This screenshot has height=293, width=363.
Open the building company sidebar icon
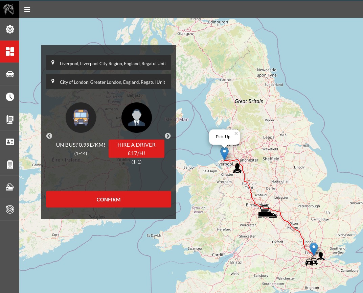pyautogui.click(x=10, y=165)
